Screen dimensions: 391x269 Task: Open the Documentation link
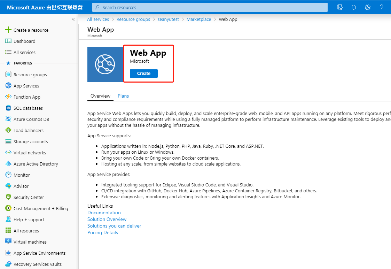(104, 213)
